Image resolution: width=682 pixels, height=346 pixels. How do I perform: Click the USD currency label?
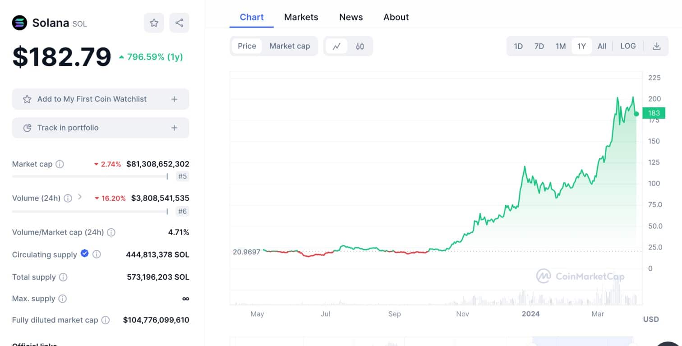[x=651, y=319]
